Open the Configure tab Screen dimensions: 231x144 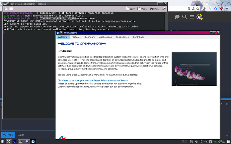tap(90, 37)
